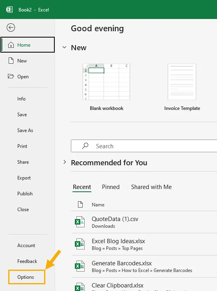Click the Generate Barcodes.xlsx file icon
Image resolution: width=217 pixels, height=291 pixels.
click(x=80, y=266)
